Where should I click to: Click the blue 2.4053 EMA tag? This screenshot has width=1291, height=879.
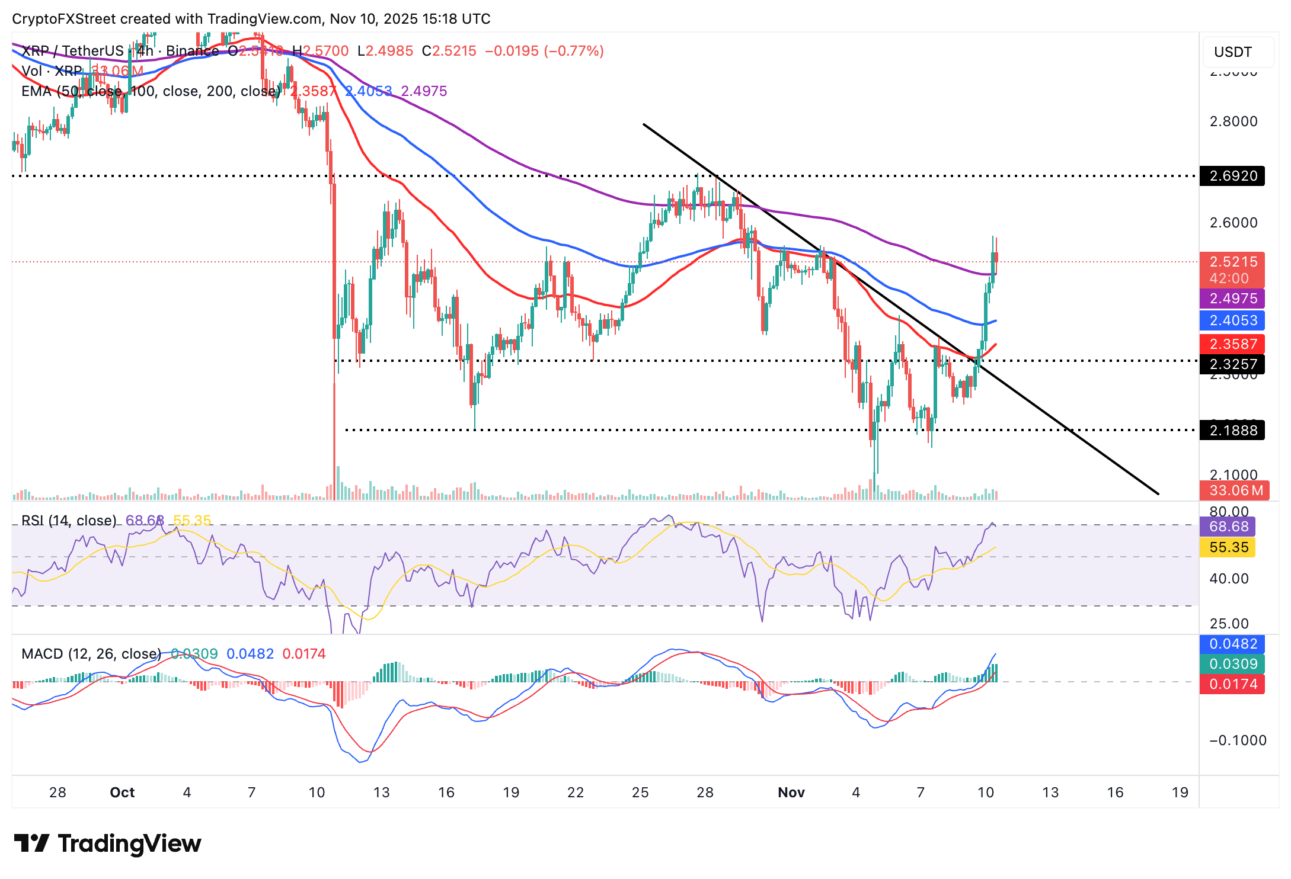pos(1232,320)
